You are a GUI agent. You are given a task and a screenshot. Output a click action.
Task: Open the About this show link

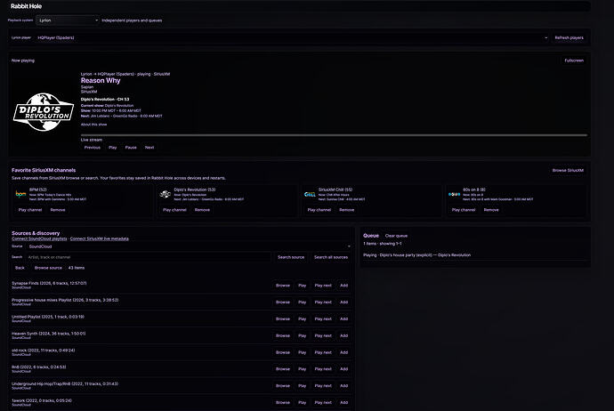click(93, 125)
